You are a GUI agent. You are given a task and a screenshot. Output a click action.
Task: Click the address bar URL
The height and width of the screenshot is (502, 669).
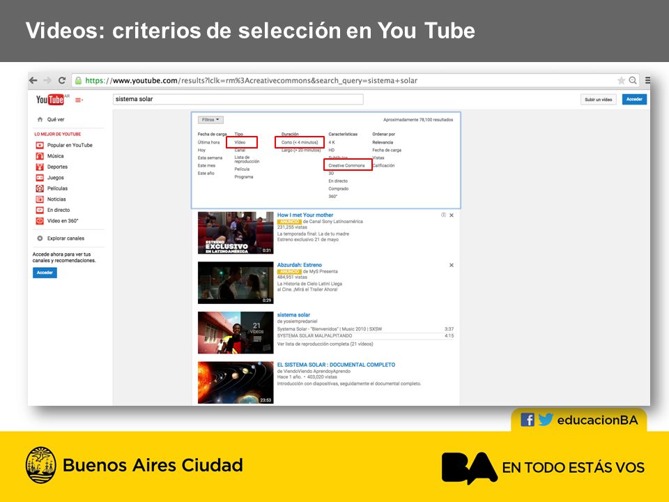[x=252, y=80]
